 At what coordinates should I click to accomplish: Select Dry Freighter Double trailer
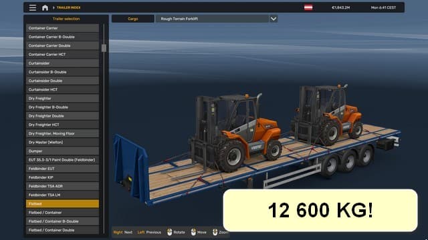62,116
